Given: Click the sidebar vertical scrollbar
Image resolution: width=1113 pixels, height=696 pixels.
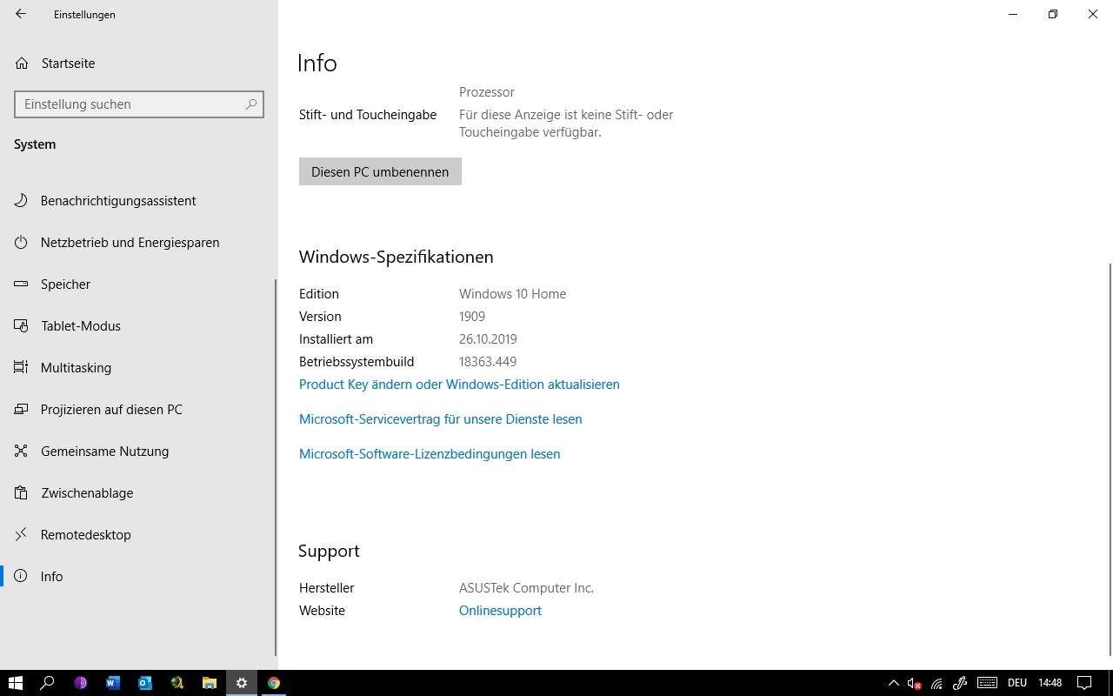Looking at the screenshot, I should click(276, 467).
